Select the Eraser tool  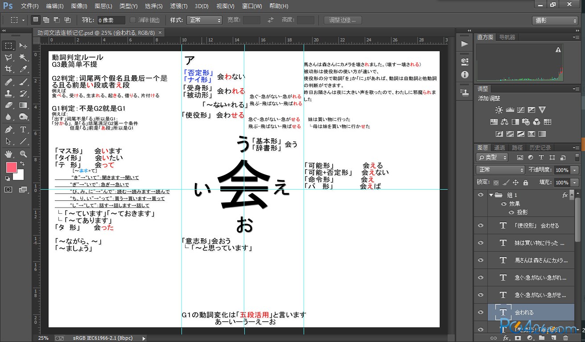[x=8, y=106]
